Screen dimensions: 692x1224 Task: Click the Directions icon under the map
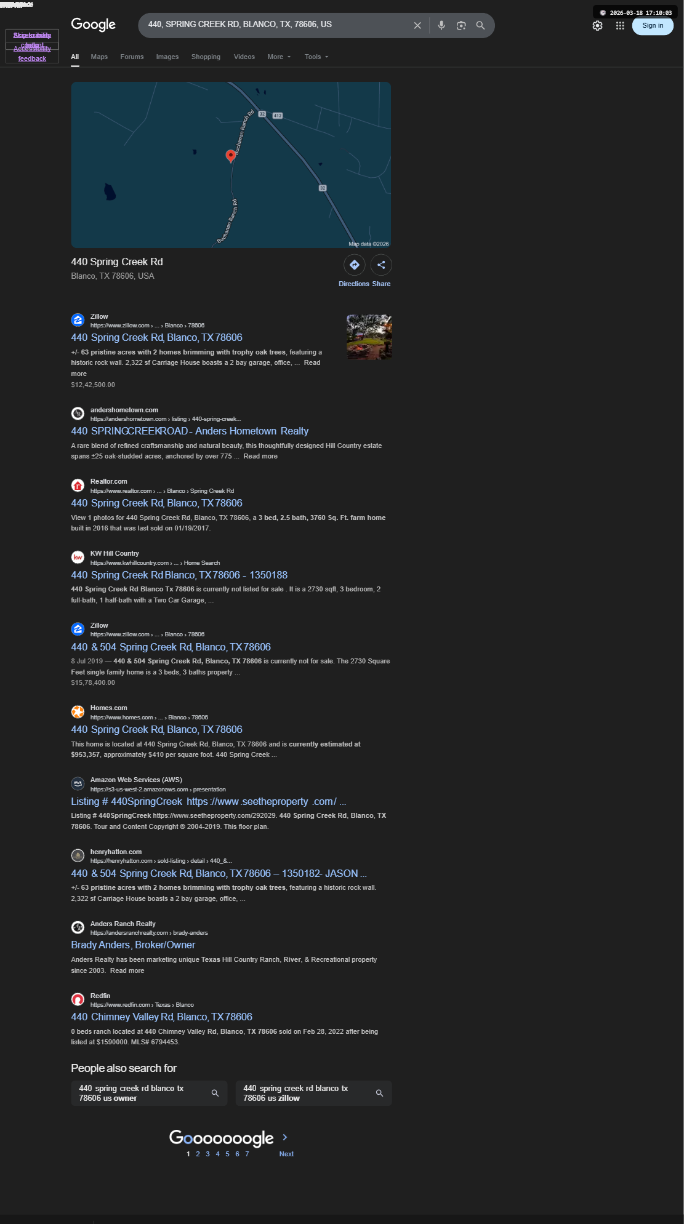355,265
